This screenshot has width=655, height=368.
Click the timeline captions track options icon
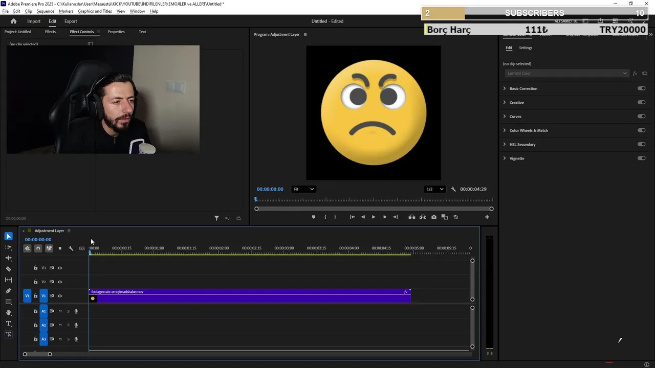pyautogui.click(x=81, y=248)
